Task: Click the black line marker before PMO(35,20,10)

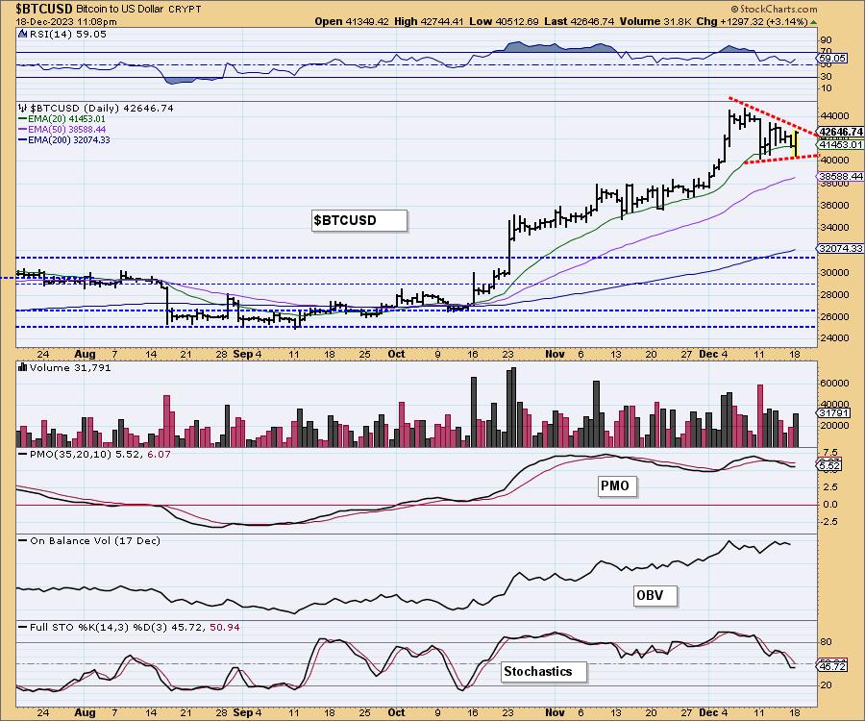Action: [x=23, y=454]
